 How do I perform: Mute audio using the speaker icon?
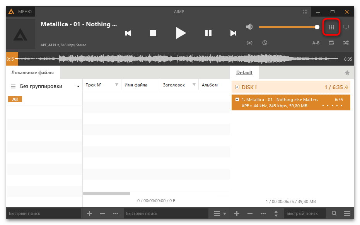click(x=249, y=27)
